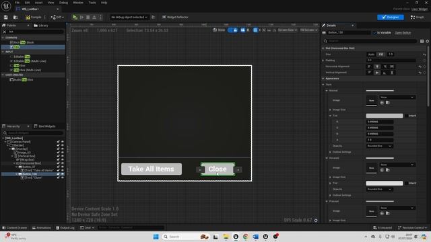Toggle lock on Image_63 row

coord(59,153)
